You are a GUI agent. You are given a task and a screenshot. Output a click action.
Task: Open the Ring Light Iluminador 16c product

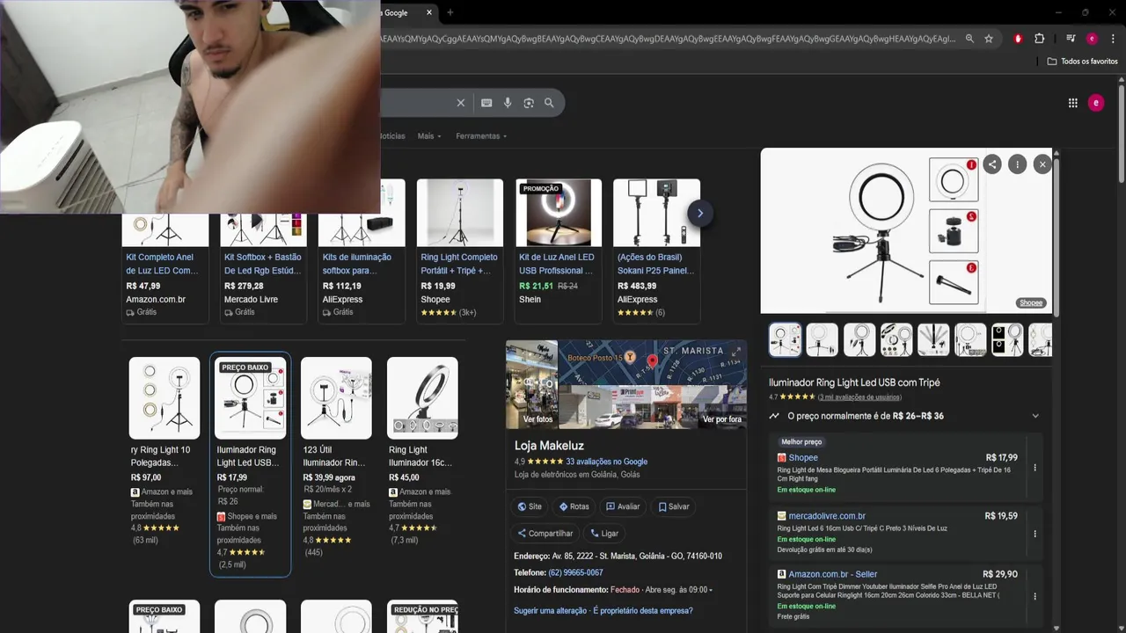point(422,451)
